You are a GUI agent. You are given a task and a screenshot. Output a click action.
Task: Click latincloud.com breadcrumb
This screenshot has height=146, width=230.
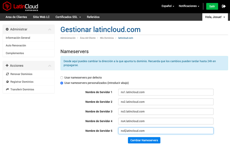pos(126,38)
